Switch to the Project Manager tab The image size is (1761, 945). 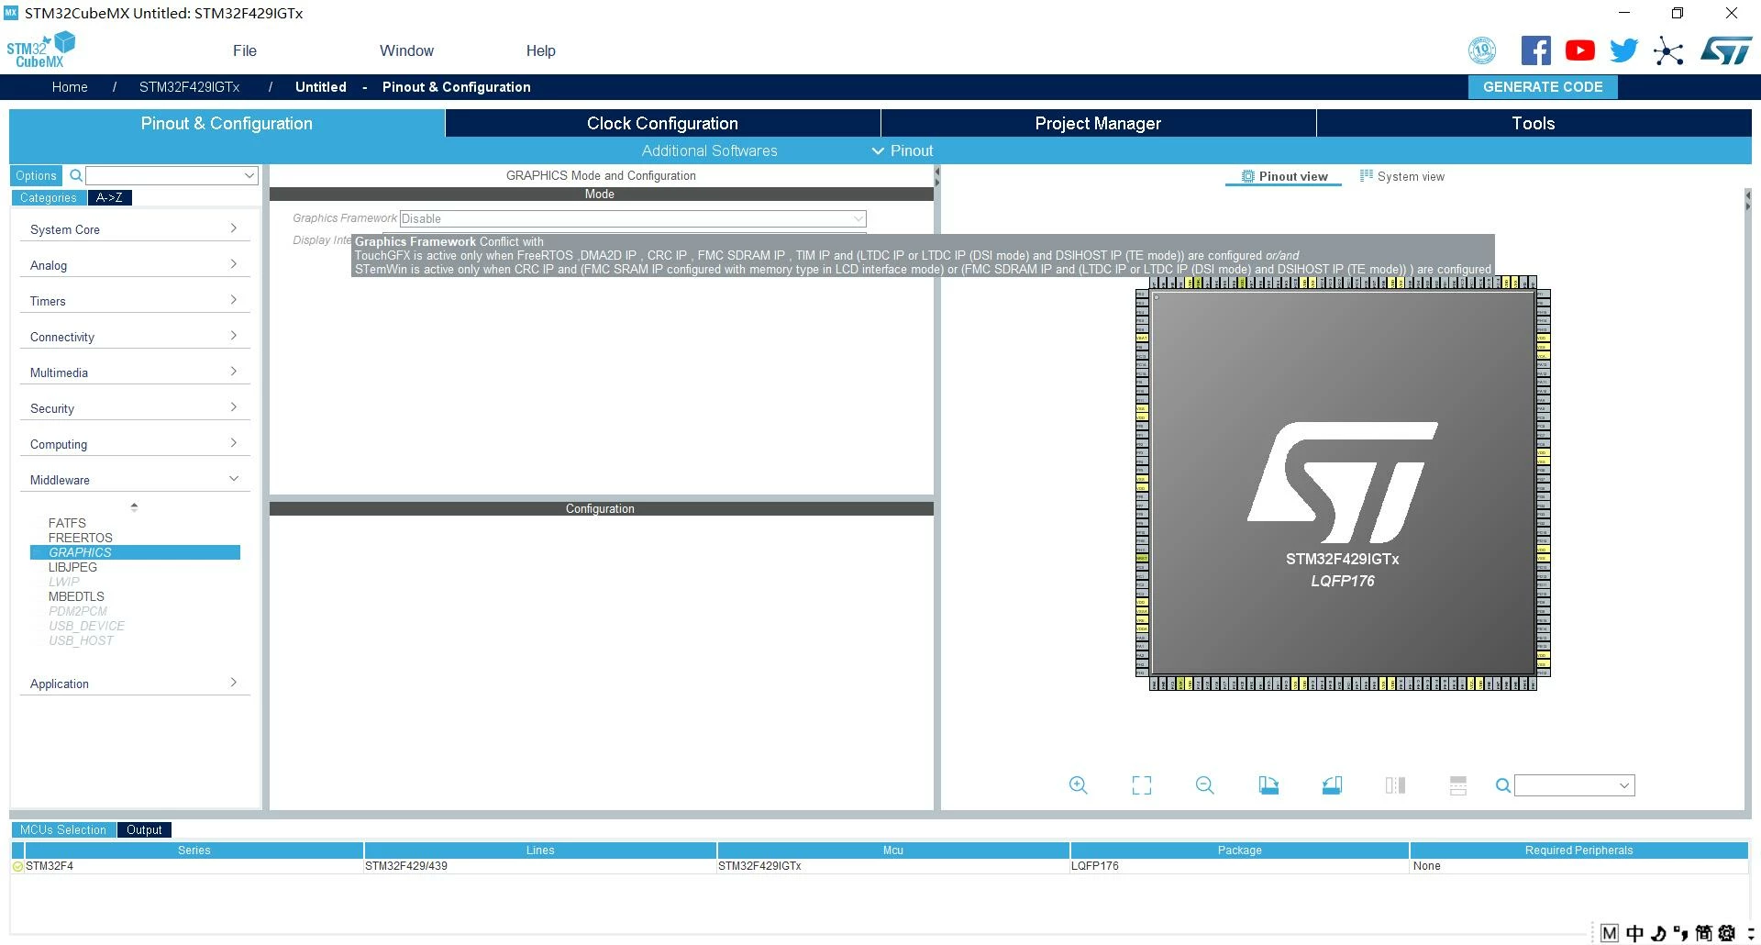tap(1098, 123)
